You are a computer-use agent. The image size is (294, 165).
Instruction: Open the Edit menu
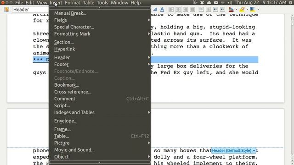point(30,3)
